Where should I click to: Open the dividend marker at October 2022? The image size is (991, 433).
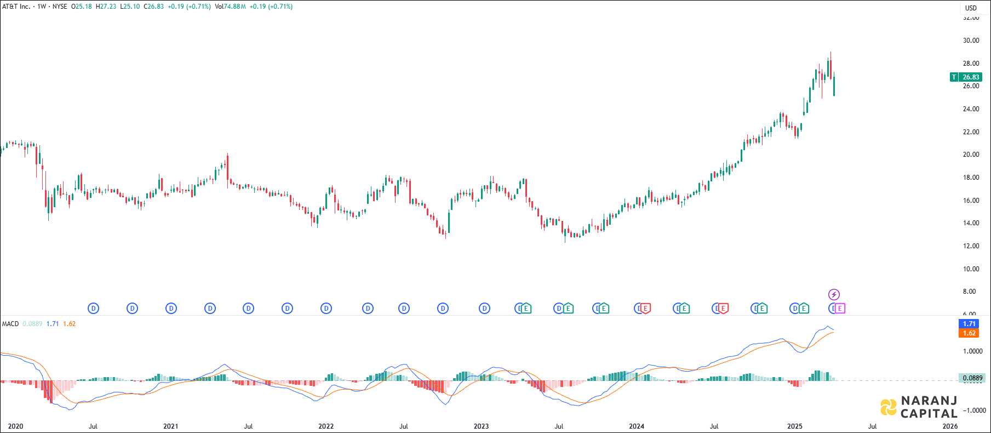click(x=443, y=309)
